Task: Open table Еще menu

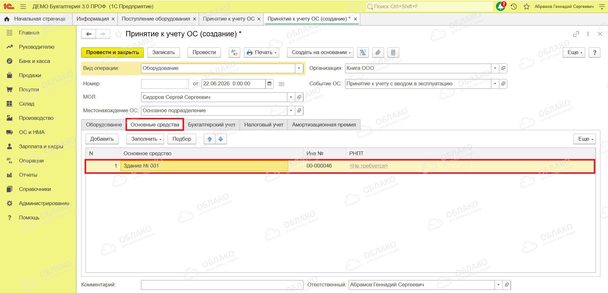Action: [x=585, y=139]
